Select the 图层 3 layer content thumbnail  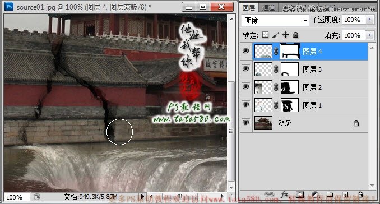(x=263, y=69)
